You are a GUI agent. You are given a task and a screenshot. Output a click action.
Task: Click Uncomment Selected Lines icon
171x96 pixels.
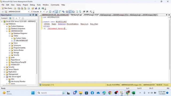[x=80, y=11]
